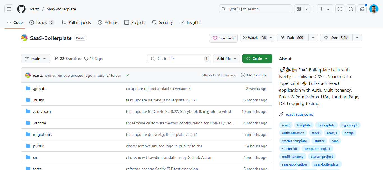This screenshot has width=383, height=170.
Task: Switch to the Actions tab
Action: pyautogui.click(x=108, y=22)
